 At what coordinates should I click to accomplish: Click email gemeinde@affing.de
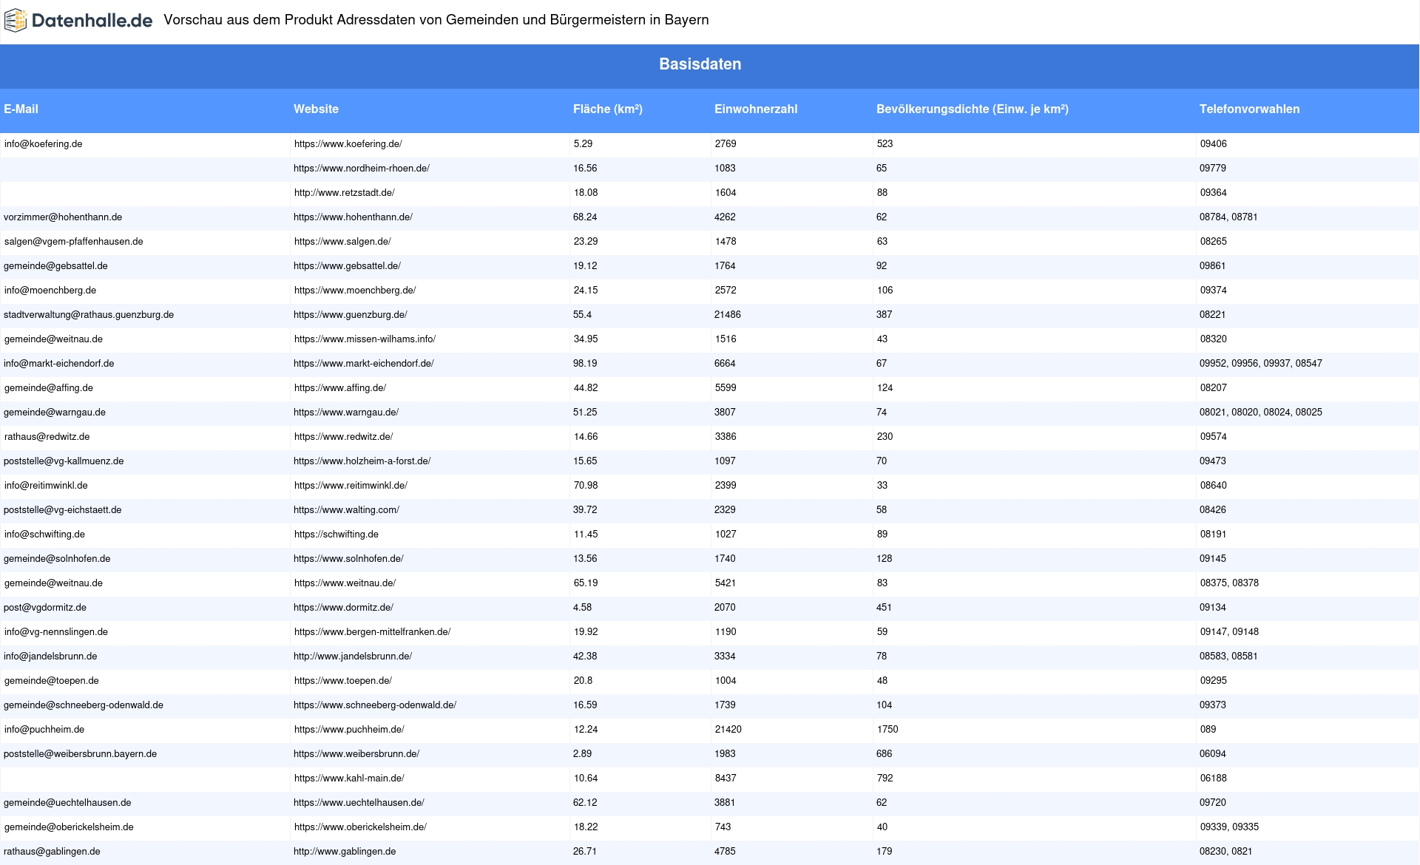pyautogui.click(x=48, y=388)
